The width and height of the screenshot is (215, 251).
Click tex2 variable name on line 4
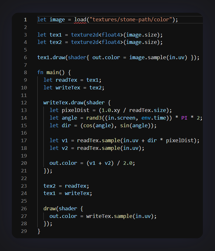55,42
